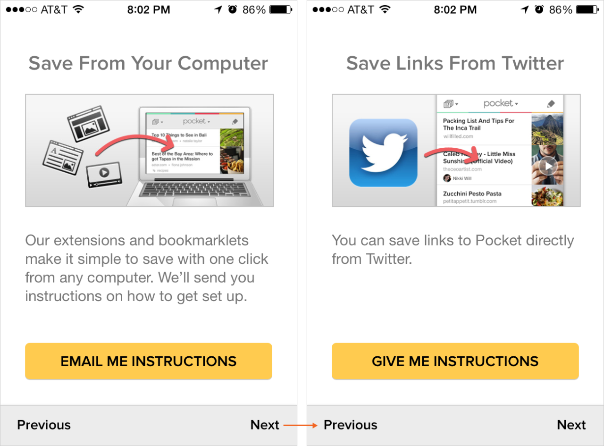Tap the alarm clock icon in right status bar
This screenshot has height=446, width=604.
pos(539,9)
